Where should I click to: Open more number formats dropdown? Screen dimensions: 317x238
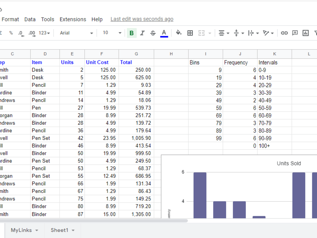(x=44, y=33)
